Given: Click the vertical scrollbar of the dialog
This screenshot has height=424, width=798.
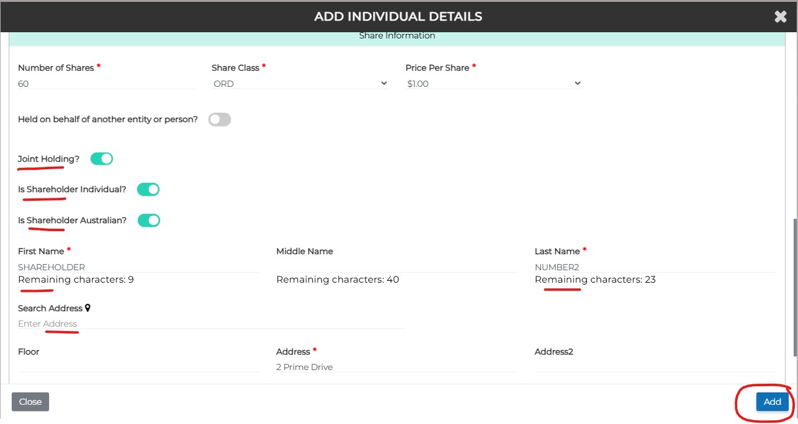Looking at the screenshot, I should 794,285.
